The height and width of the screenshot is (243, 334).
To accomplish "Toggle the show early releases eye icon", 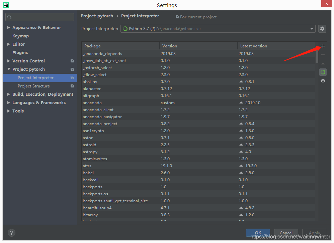I will coord(323,81).
